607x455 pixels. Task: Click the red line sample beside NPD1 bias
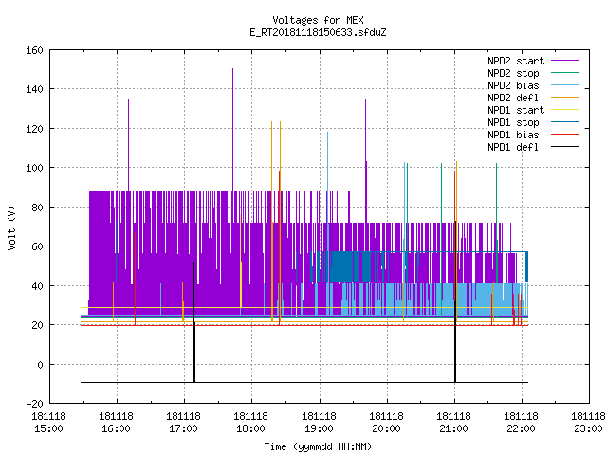564,135
